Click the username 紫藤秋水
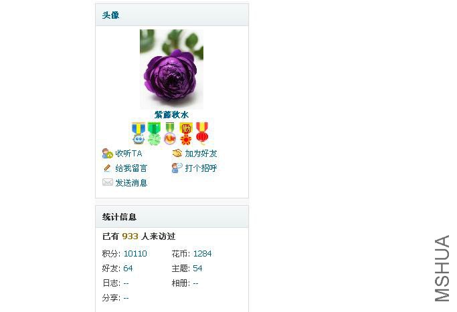Screen dimensions: 457x312 tap(171, 115)
